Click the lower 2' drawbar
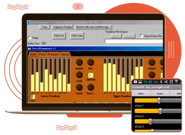This screenshot has height=135, width=185. coord(55,75)
